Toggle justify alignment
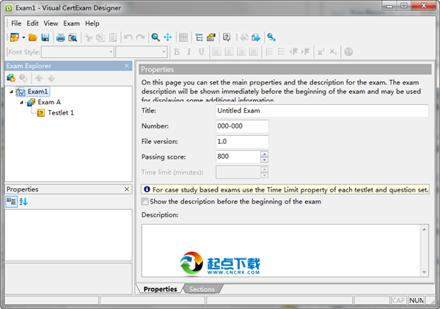Screen dimensions: 440x309 pyautogui.click(x=254, y=51)
